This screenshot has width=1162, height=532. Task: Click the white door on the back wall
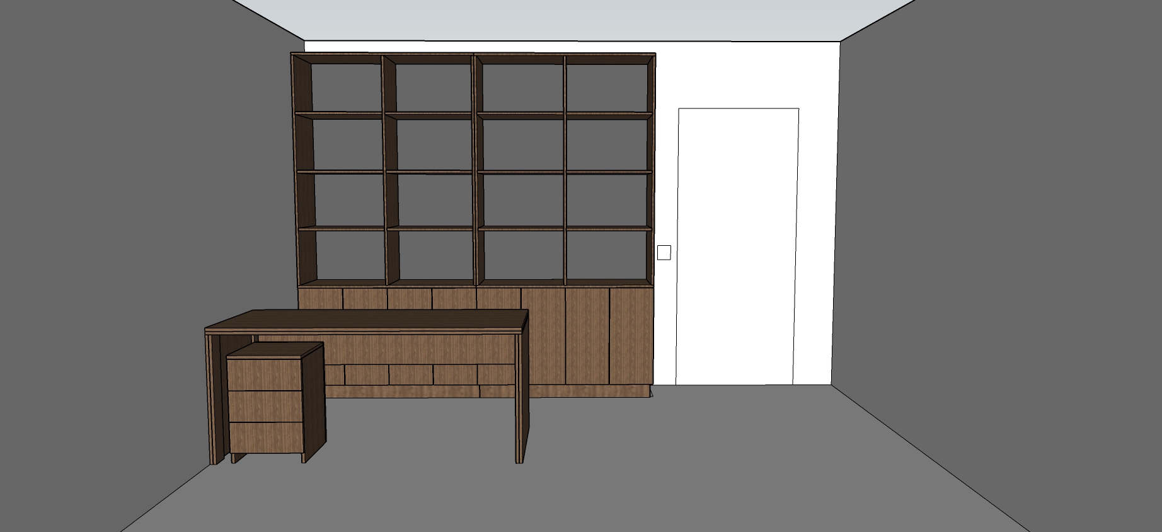pyautogui.click(x=737, y=246)
